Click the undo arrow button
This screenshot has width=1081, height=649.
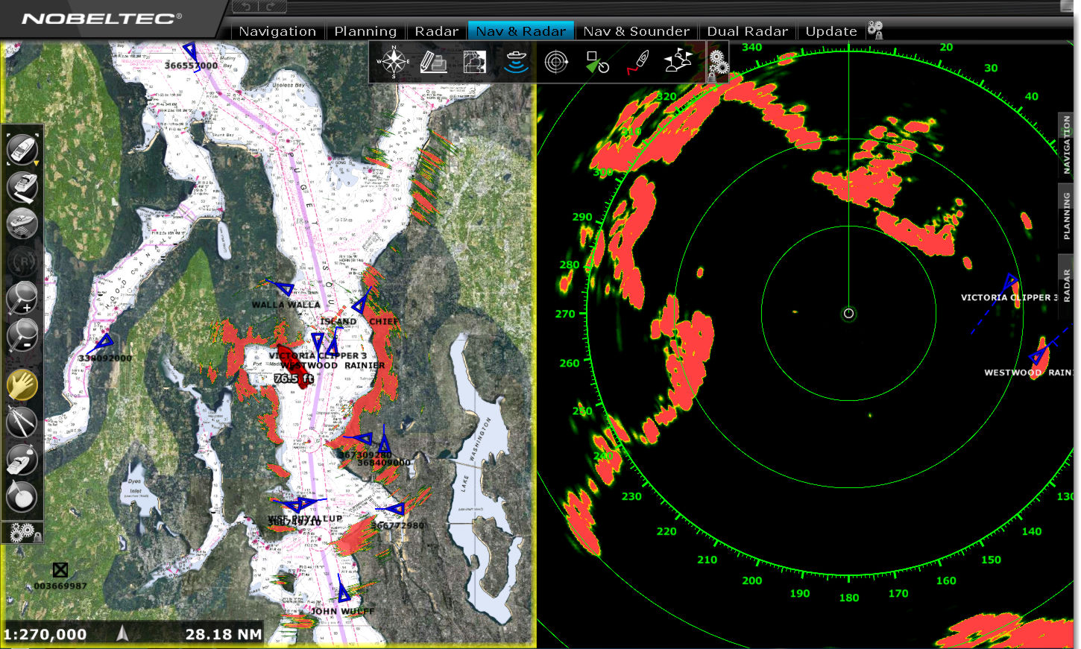point(245,7)
